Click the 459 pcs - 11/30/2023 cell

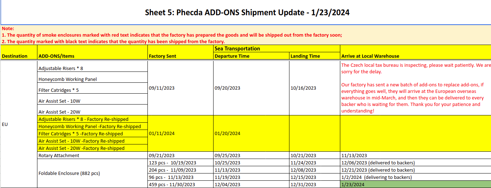(180, 184)
